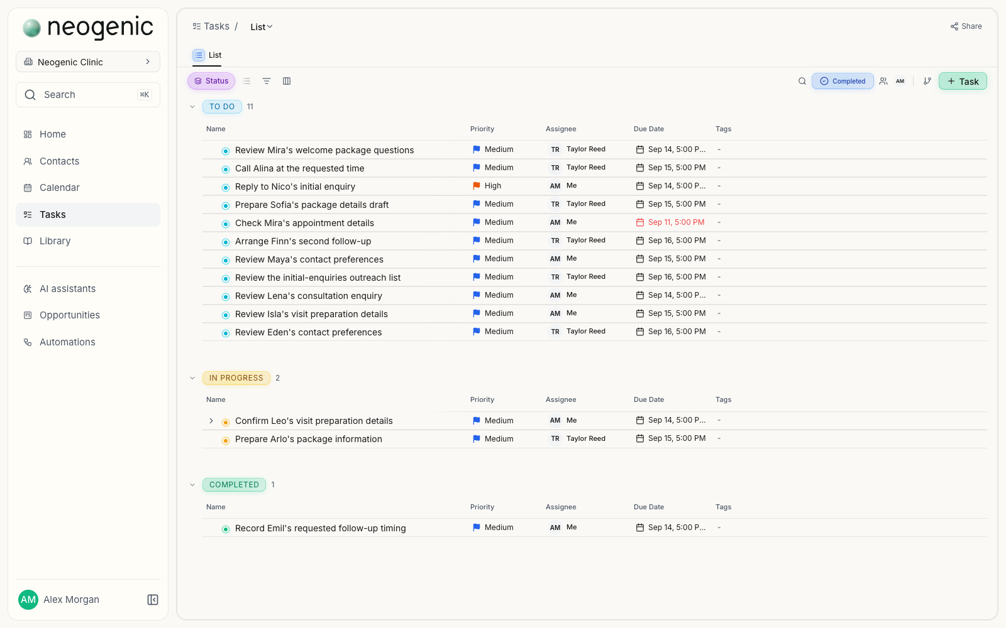Viewport: 1006px width, 628px height.
Task: Toggle status circle for Record Emil's follow-up
Action: 226,529
